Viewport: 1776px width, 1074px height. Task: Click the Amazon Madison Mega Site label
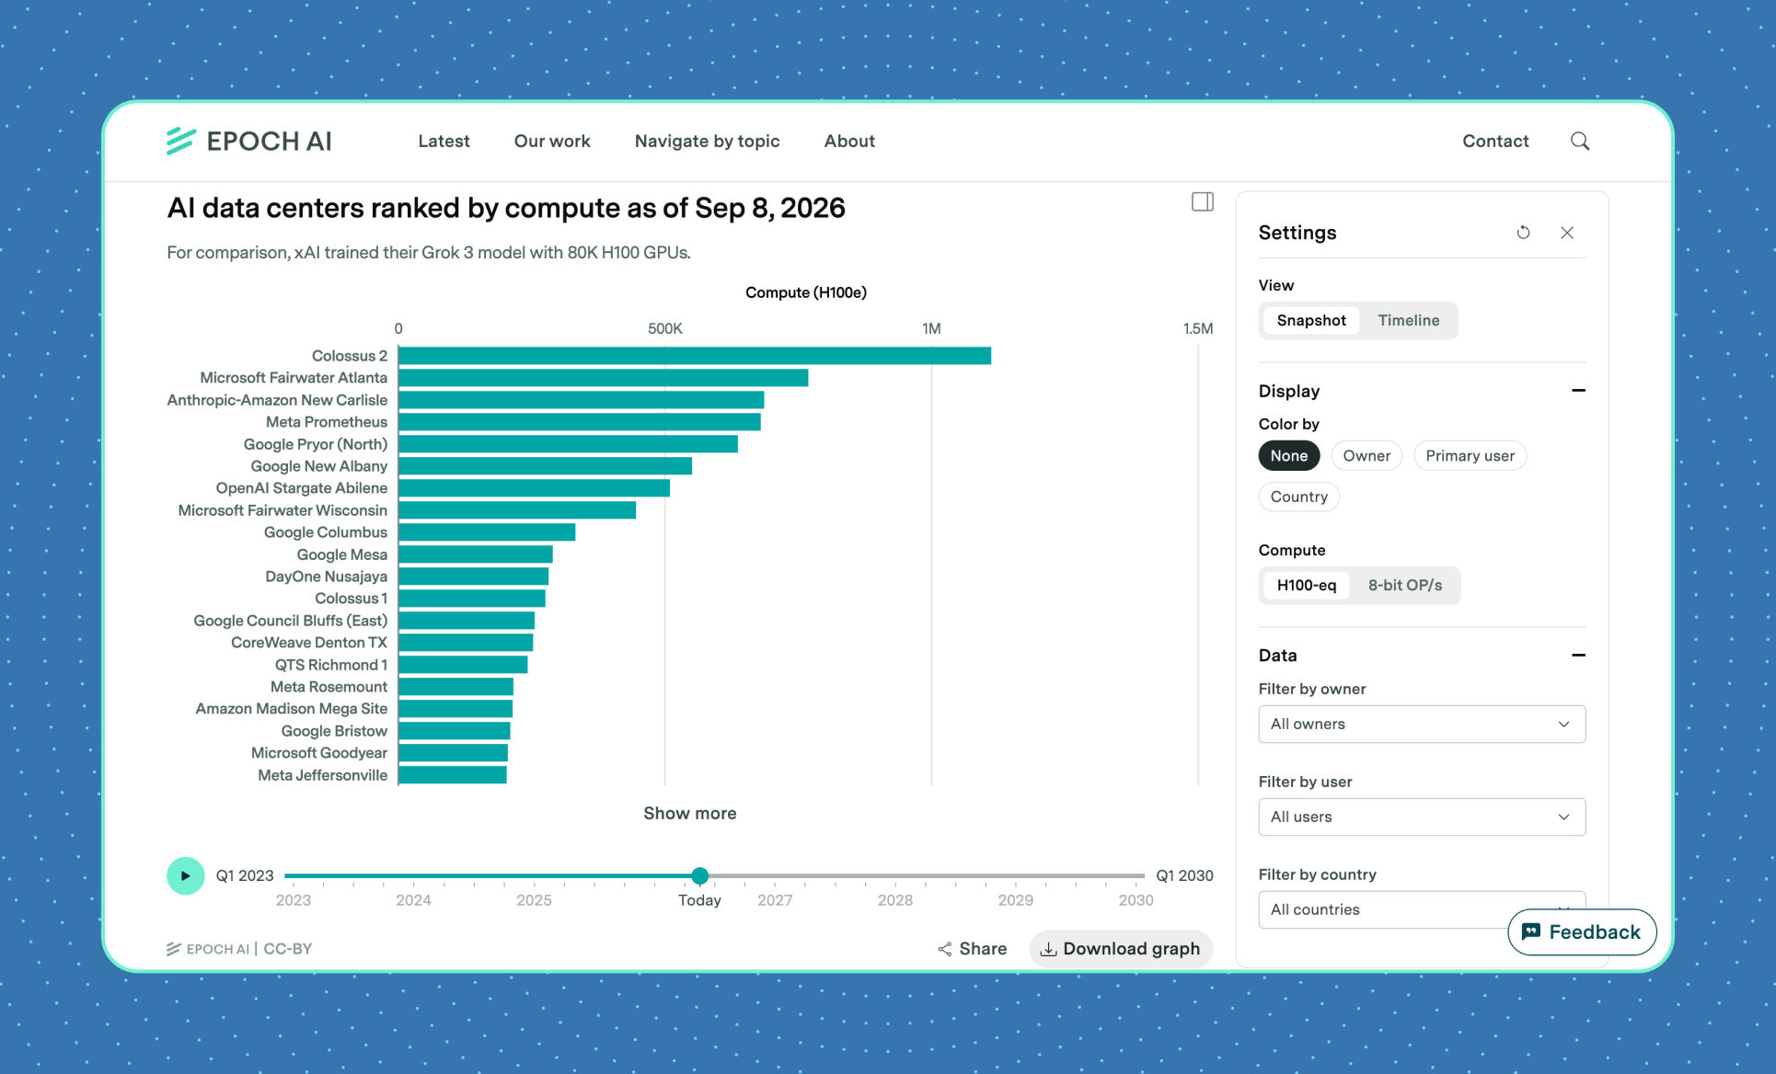292,709
